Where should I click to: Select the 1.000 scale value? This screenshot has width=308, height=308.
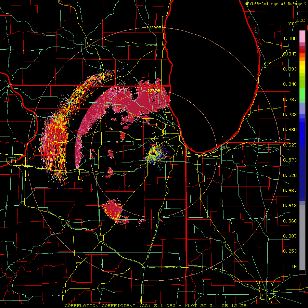click(290, 38)
